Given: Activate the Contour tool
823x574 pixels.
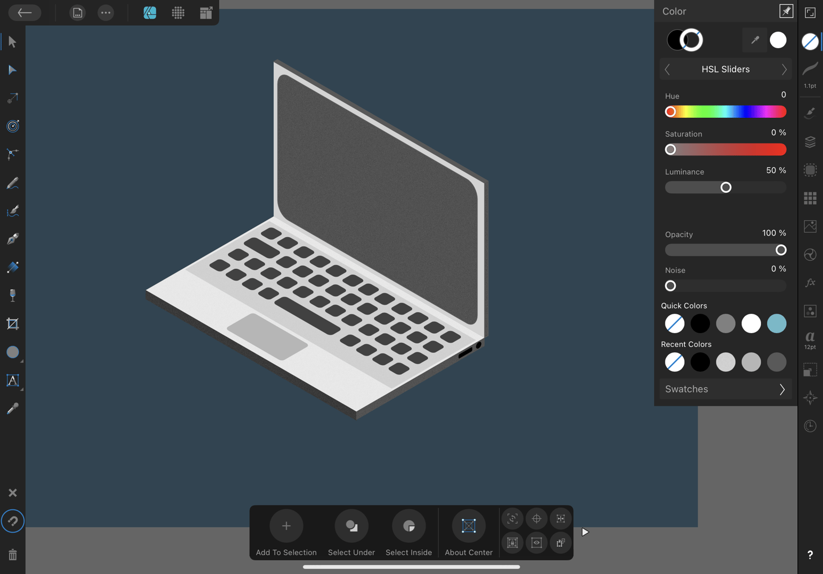Looking at the screenshot, I should 12,126.
